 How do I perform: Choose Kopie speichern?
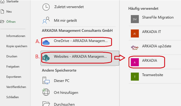point(17,46)
